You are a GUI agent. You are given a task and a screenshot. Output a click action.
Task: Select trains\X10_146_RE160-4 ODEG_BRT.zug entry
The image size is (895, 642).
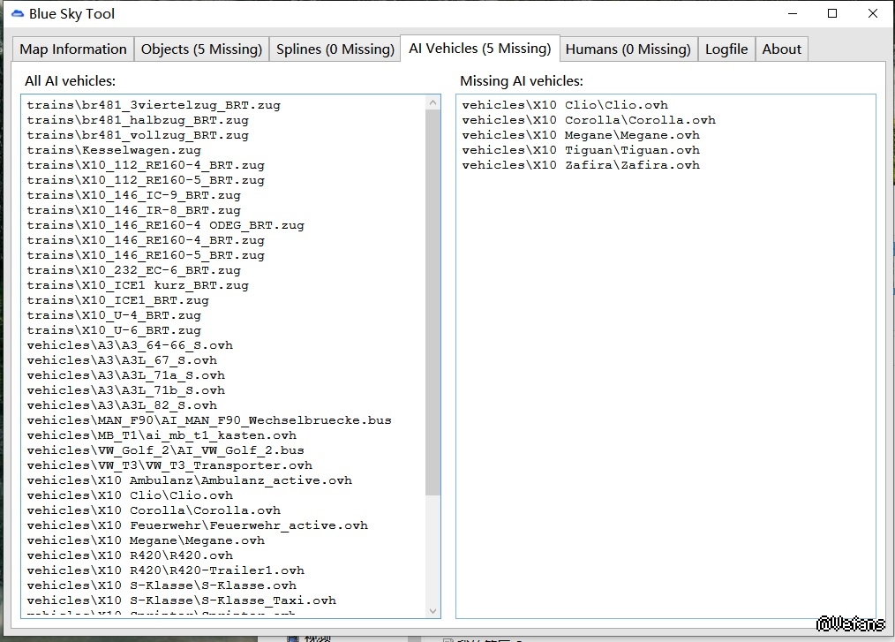coord(166,225)
